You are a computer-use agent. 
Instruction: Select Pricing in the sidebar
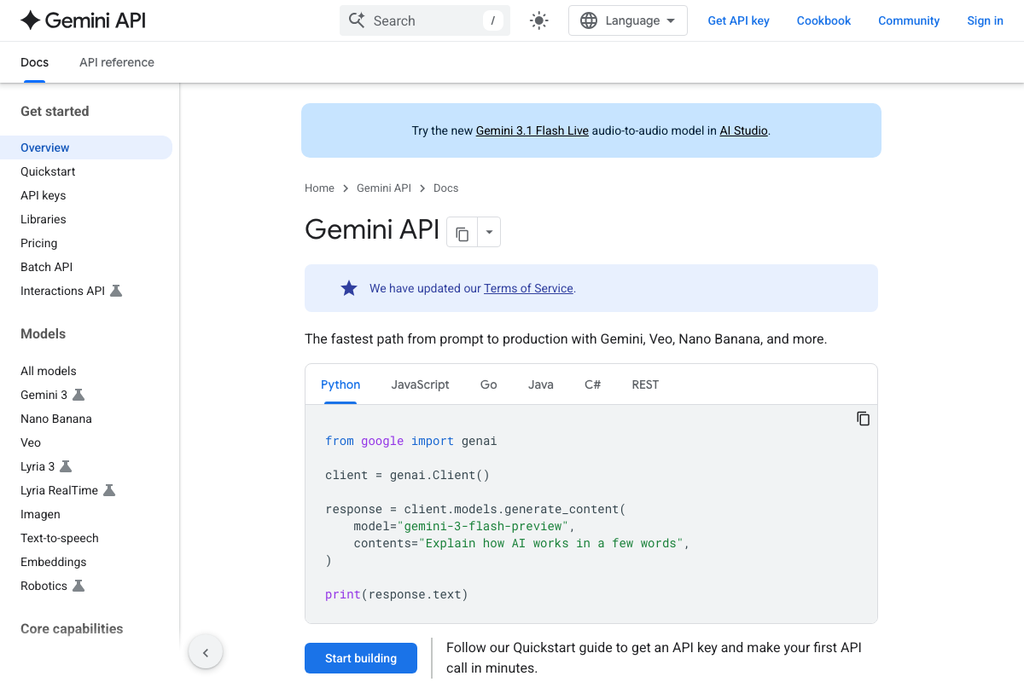tap(38, 243)
